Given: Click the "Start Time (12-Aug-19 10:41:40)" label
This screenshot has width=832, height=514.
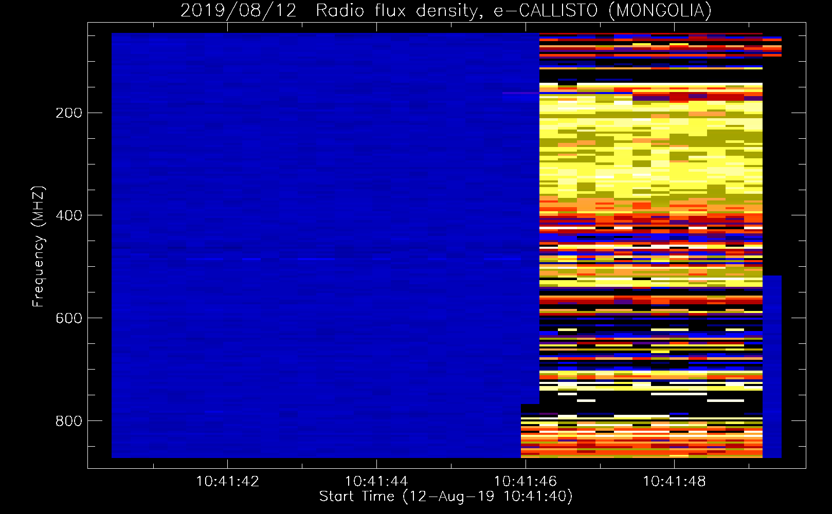Looking at the screenshot, I should [x=446, y=497].
